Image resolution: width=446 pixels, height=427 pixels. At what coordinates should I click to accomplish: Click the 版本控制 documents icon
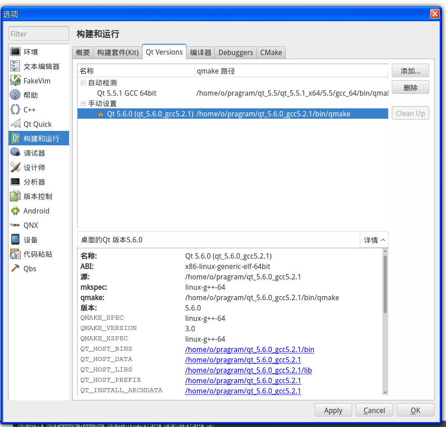tap(15, 196)
